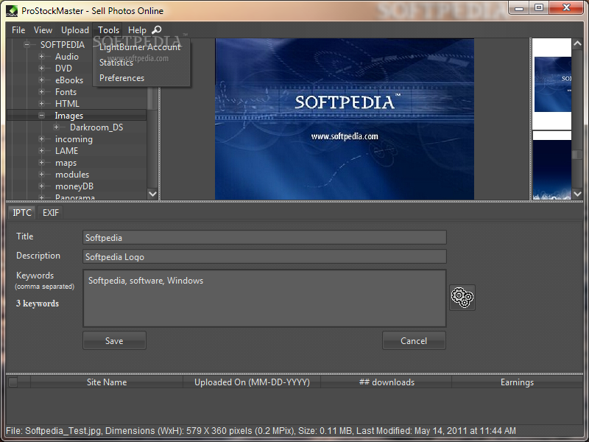The width and height of the screenshot is (589, 442).
Task: Collapse the SOFTPEDIA root folder
Action: click(27, 44)
